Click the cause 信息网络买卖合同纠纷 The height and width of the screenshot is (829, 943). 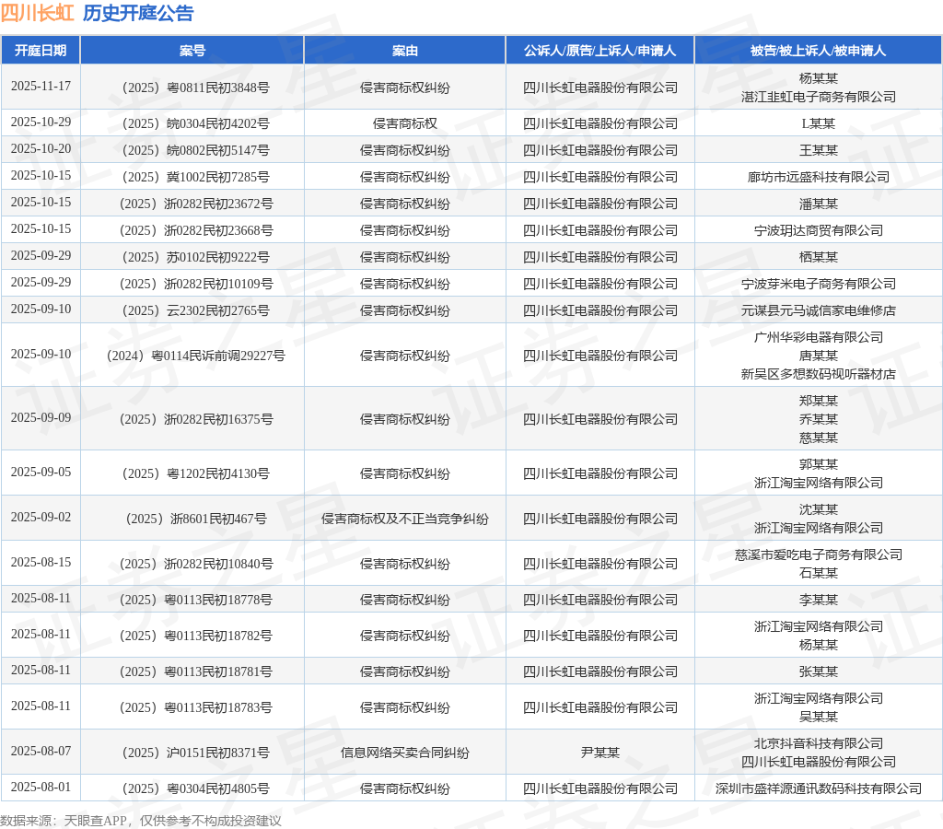pos(405,753)
